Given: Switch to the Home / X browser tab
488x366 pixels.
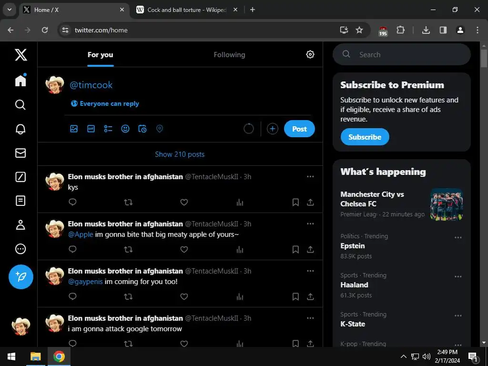Looking at the screenshot, I should [74, 10].
